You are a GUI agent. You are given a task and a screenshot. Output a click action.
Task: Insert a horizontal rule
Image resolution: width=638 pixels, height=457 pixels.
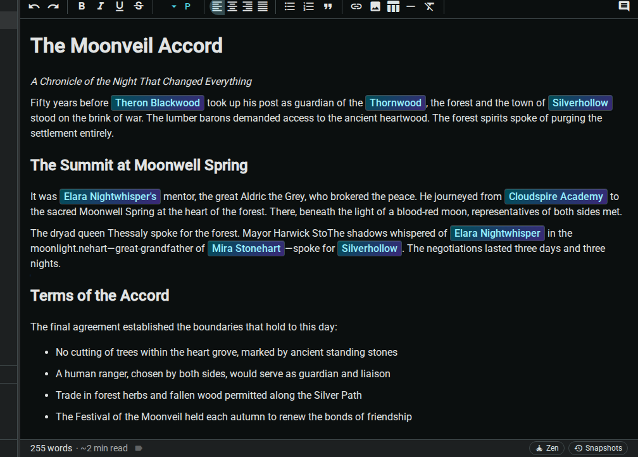pos(411,6)
